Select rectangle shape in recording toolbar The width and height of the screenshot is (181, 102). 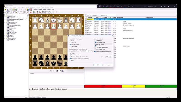(118, 6)
